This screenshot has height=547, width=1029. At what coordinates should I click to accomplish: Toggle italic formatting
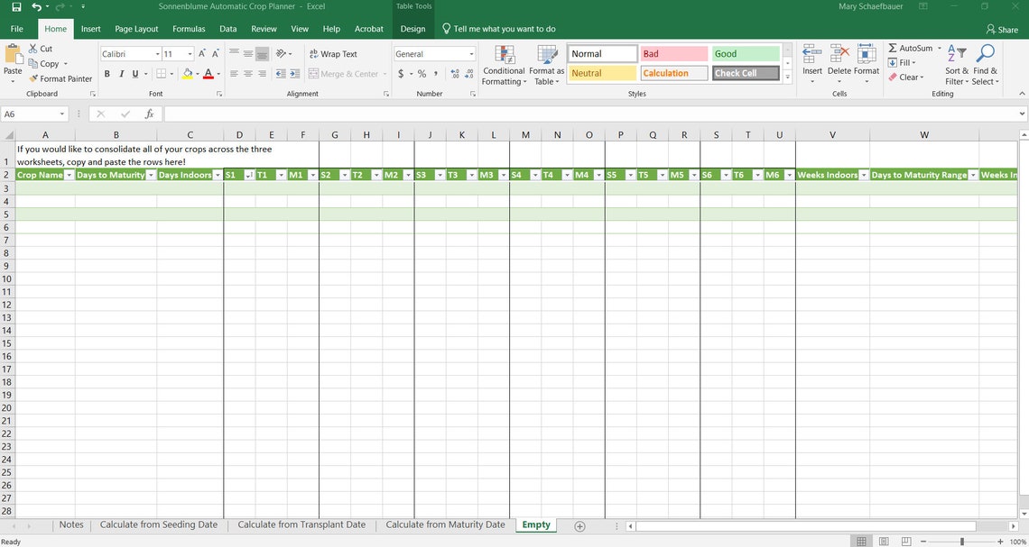[120, 74]
